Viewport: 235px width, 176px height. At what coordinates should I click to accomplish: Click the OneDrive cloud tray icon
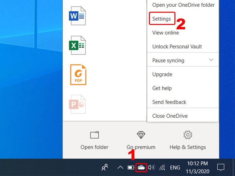coord(141,167)
